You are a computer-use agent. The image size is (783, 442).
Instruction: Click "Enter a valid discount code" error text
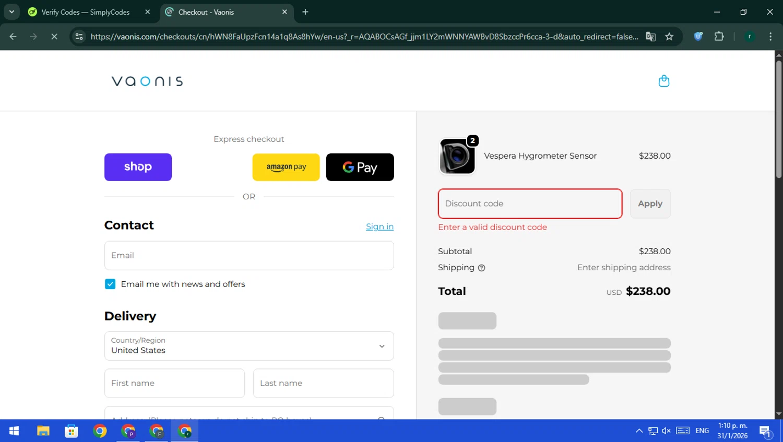click(x=493, y=227)
